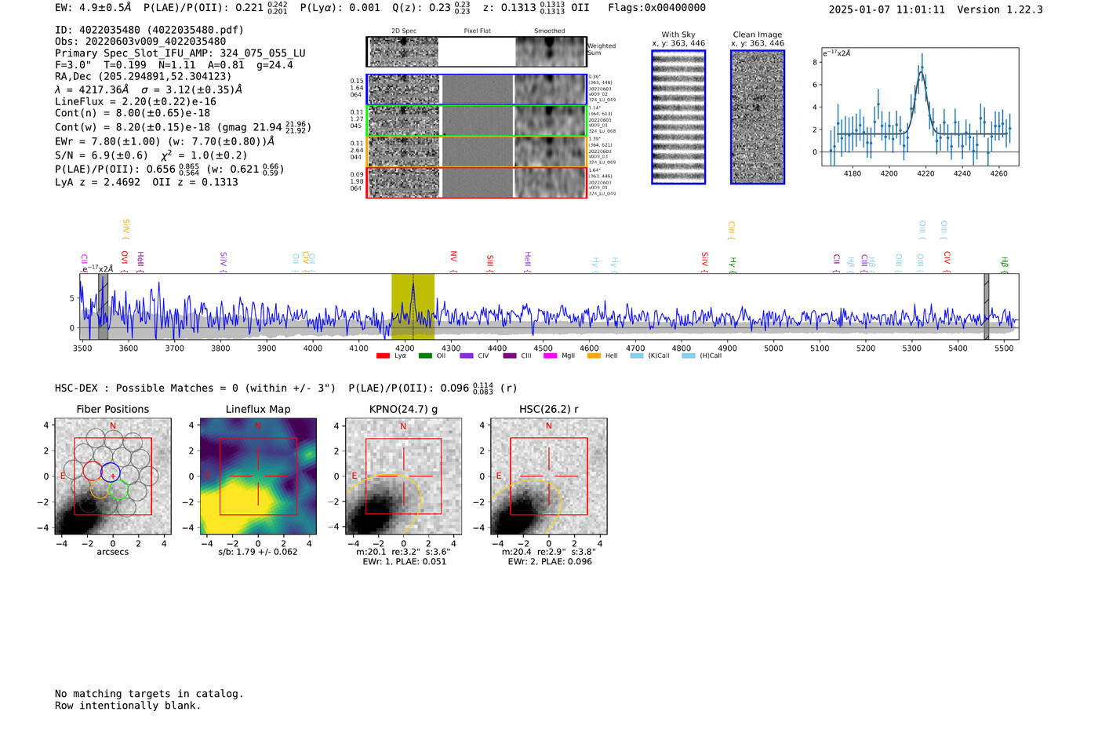Click the 'Smoothed' column header
1098x748 pixels.
pos(550,31)
